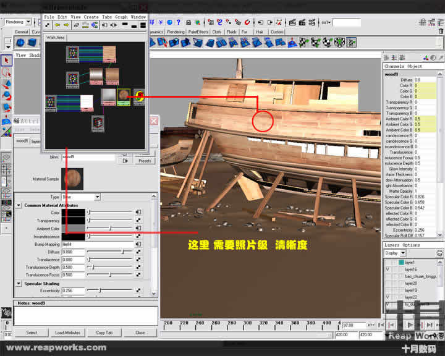Click Hypershade yellow left arrow icon

[x=56, y=25]
